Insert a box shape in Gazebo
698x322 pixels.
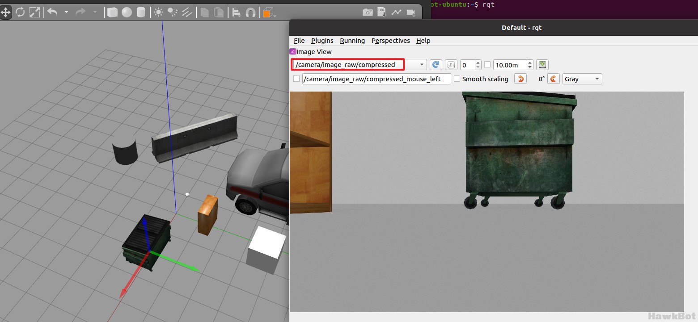(x=112, y=13)
